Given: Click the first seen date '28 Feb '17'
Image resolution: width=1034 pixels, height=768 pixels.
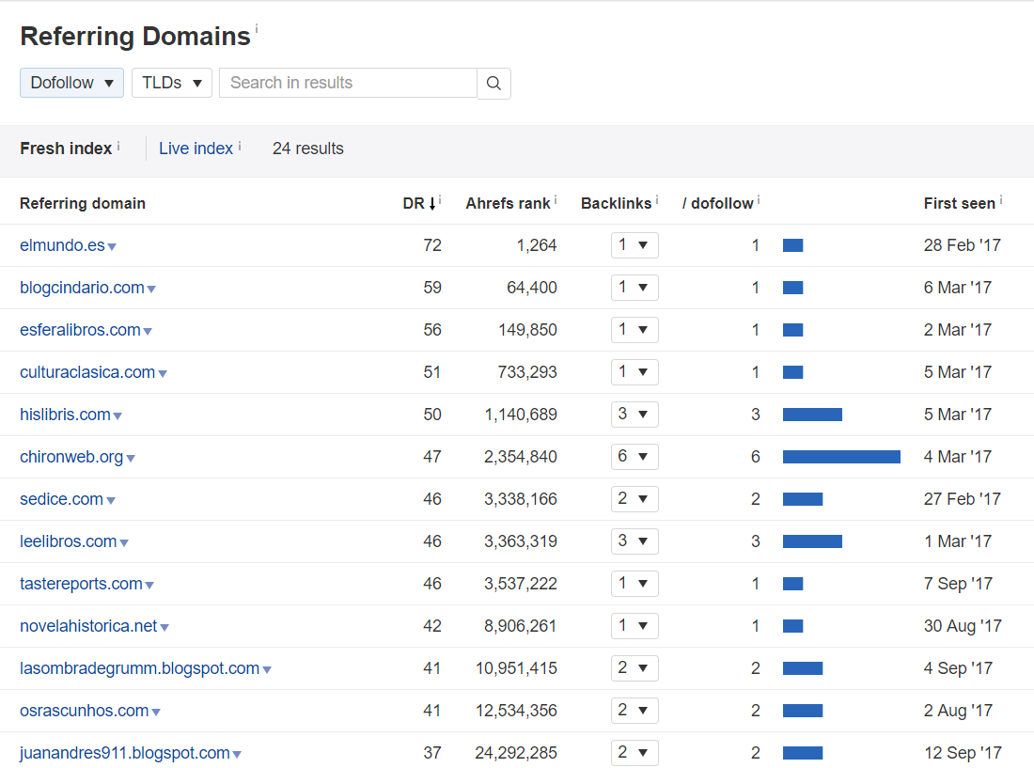Looking at the screenshot, I should tap(963, 245).
